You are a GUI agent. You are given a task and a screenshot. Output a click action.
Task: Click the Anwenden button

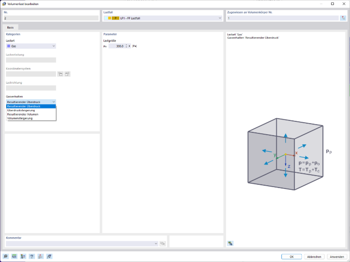click(x=337, y=256)
